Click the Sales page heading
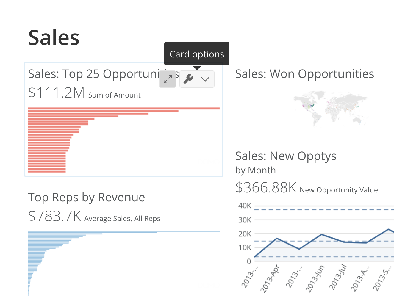Image resolution: width=394 pixels, height=304 pixels. point(54,38)
